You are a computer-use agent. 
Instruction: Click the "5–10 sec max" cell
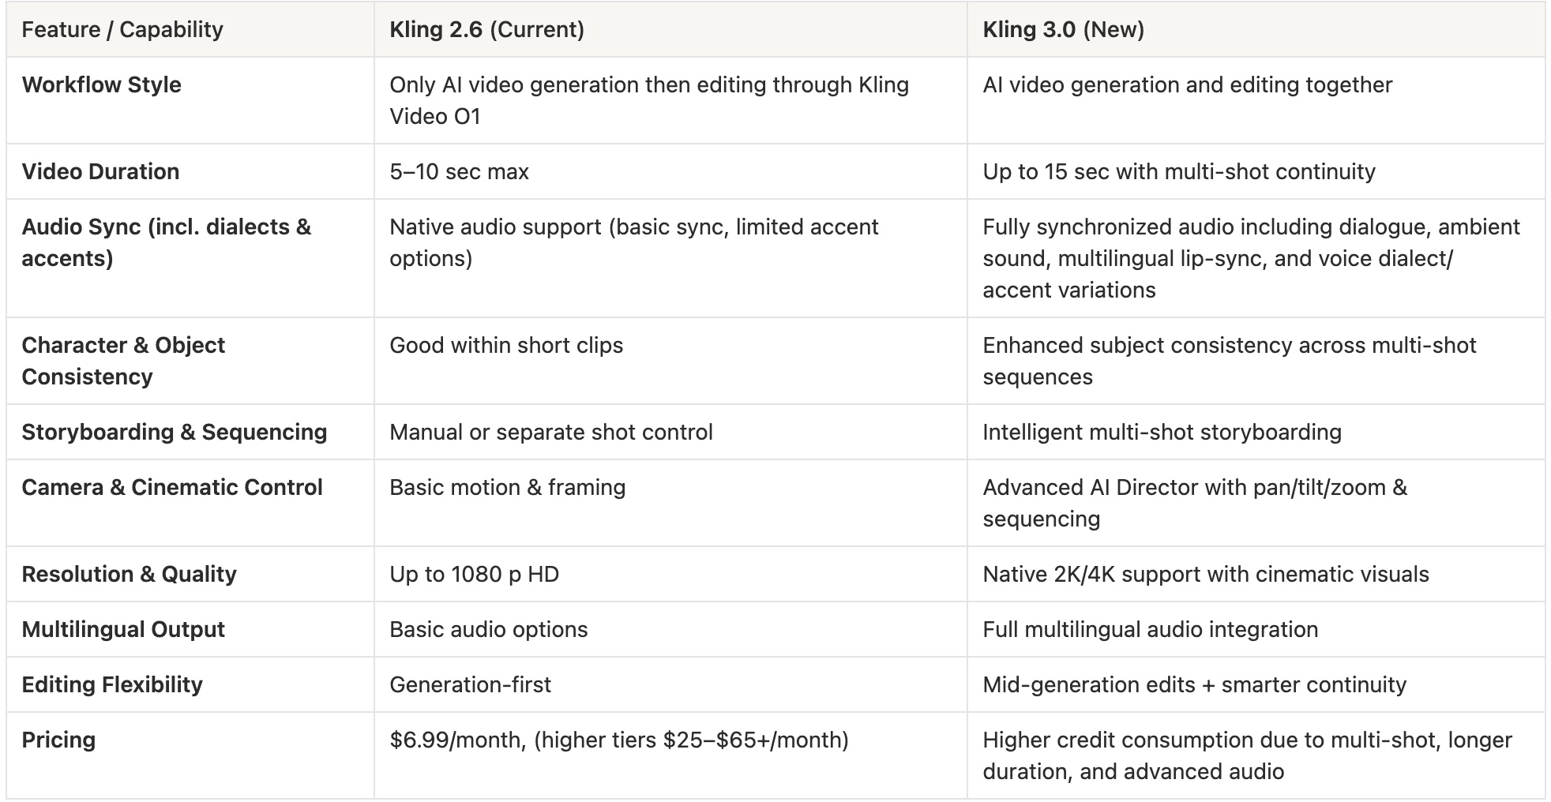tap(459, 172)
